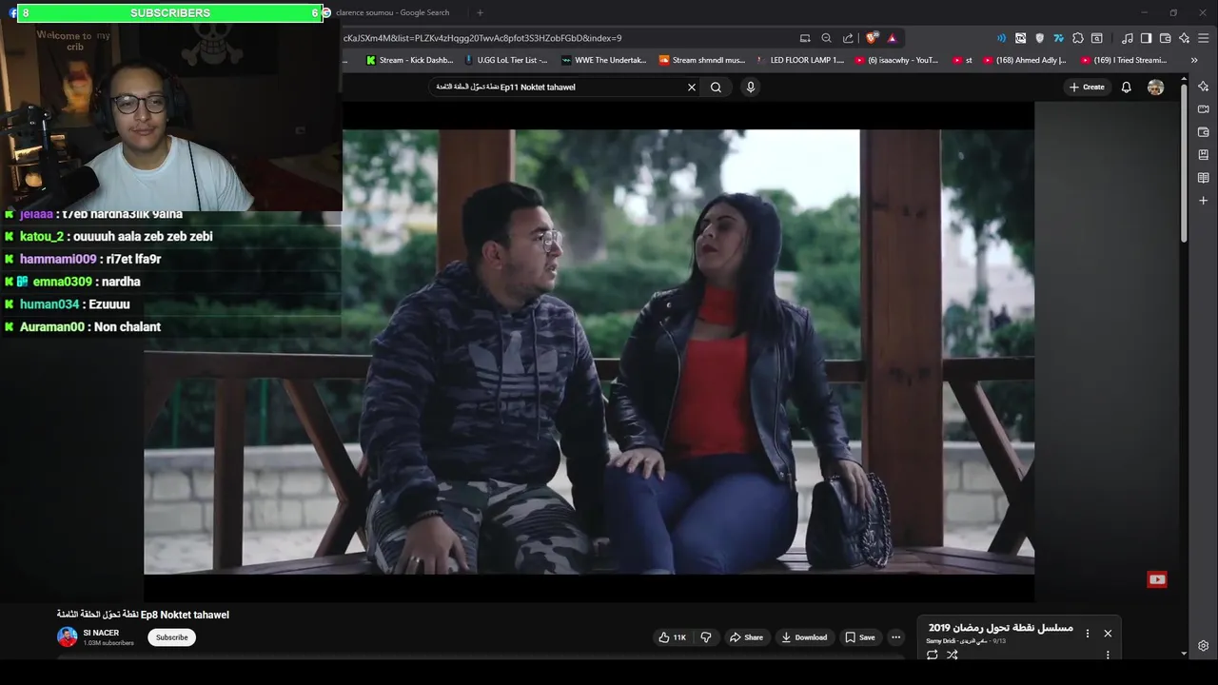Toggle the browser sidebar panel icon

(x=1146, y=38)
